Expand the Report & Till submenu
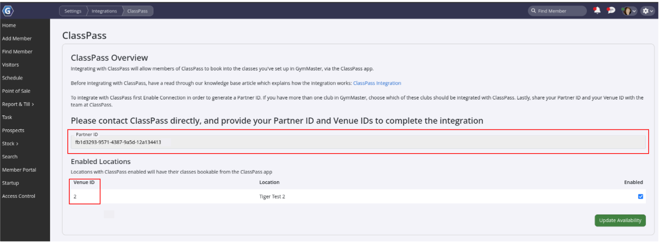Image resolution: width=660 pixels, height=244 pixels. pos(18,104)
